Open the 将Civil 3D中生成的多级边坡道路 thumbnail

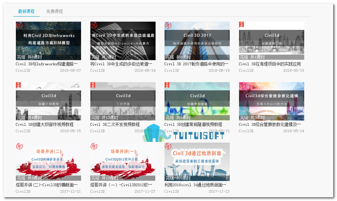tap(123, 41)
